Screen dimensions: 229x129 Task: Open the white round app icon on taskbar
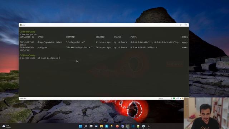(x=143, y=126)
